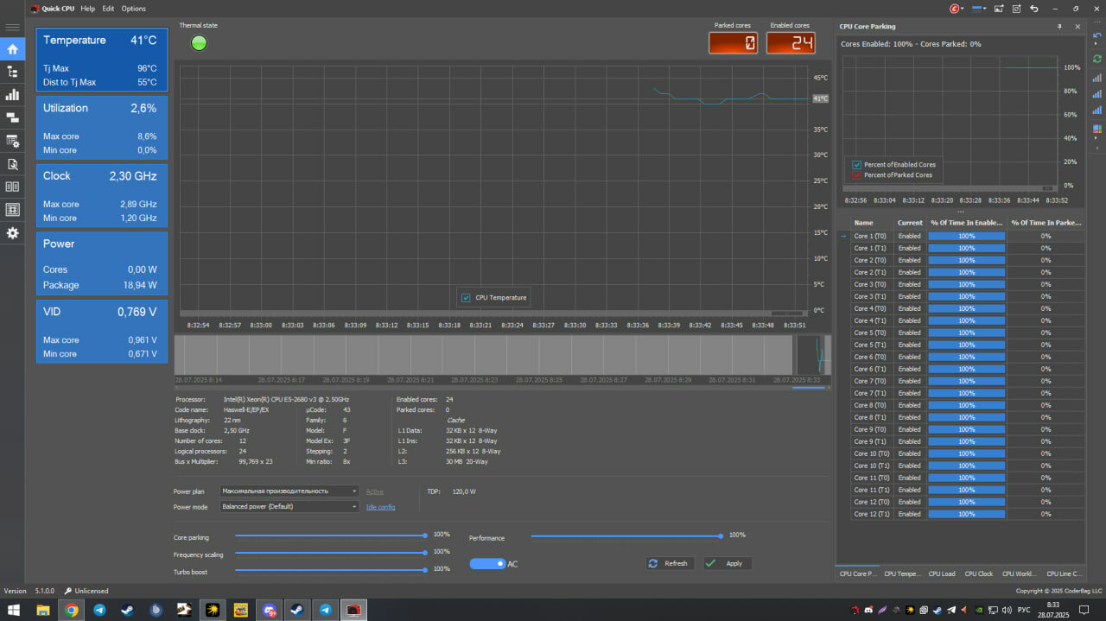
Task: Select the Utilization tile
Action: pos(101,127)
